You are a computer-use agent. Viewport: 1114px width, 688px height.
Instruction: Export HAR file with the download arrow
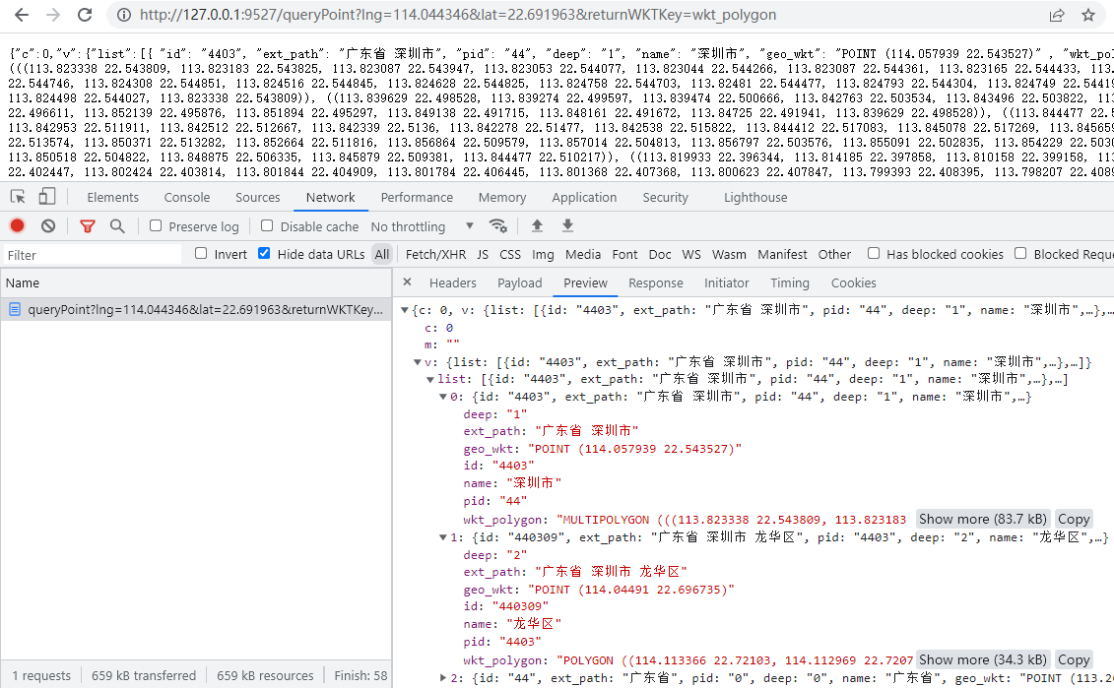[x=567, y=225]
